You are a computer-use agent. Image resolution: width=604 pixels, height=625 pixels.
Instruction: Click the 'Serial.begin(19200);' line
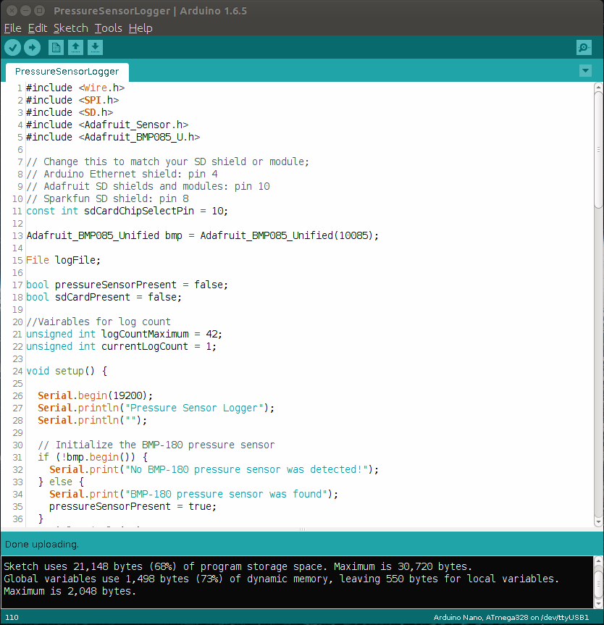click(x=96, y=396)
